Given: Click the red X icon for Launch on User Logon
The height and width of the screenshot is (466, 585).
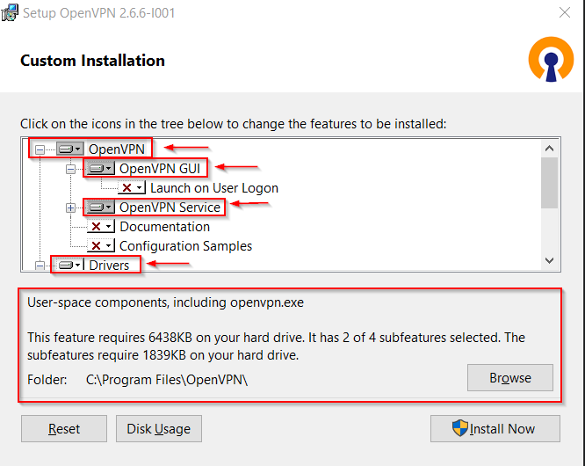Looking at the screenshot, I should coord(132,187).
